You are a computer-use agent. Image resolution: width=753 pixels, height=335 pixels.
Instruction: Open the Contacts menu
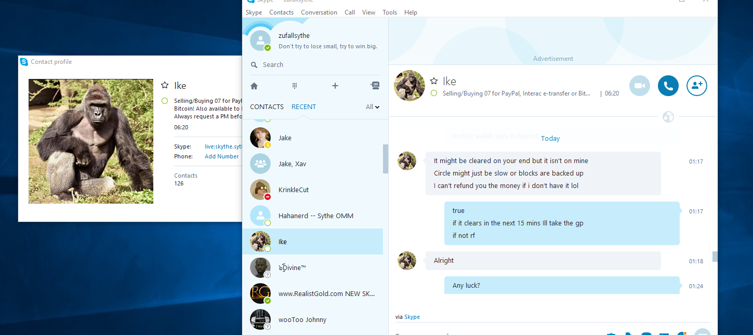click(281, 12)
